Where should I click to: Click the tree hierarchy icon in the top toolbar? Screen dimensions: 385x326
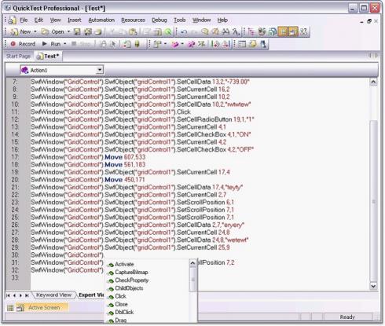coord(251,31)
